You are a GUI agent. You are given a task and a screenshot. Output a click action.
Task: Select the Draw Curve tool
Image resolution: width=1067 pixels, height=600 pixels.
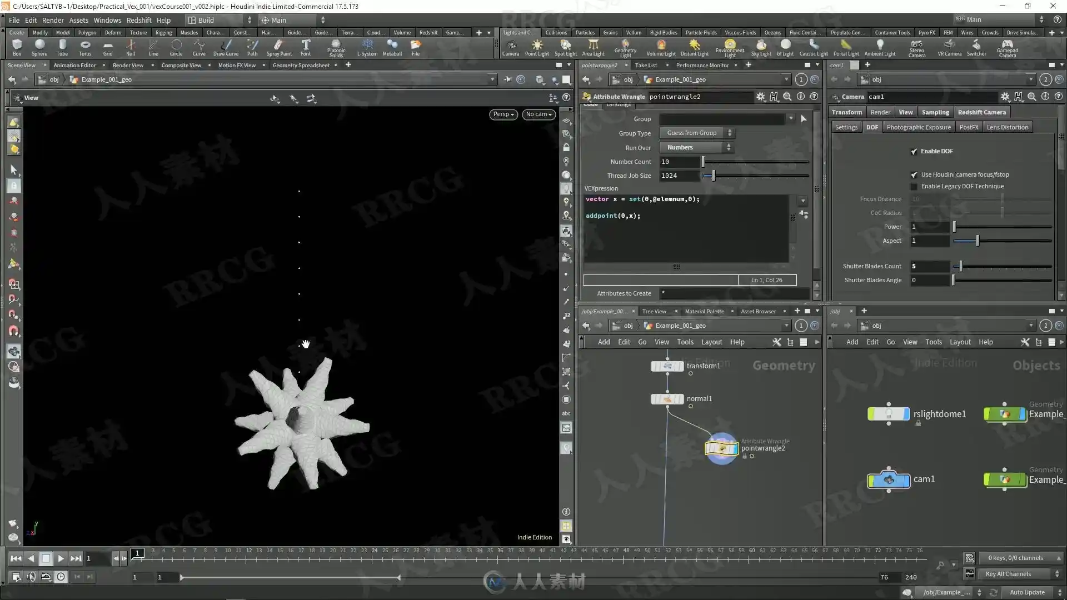(226, 47)
